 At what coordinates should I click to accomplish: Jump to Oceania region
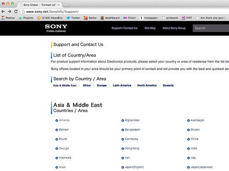click(168, 85)
